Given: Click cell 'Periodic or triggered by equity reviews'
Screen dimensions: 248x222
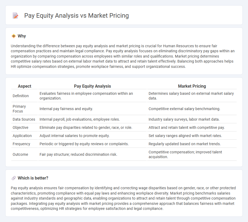Looking at the screenshot, I should [x=93, y=144].
